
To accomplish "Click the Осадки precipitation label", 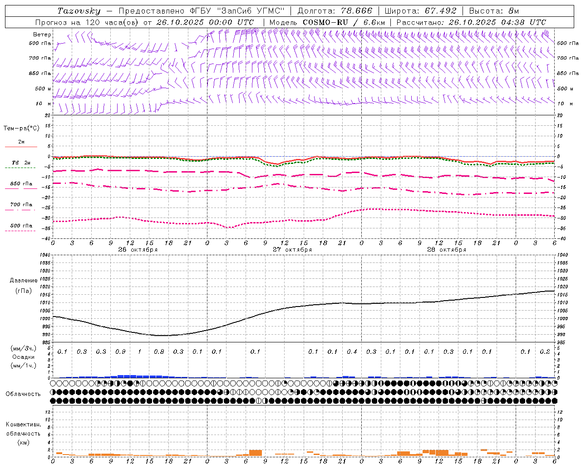I will point(24,357).
